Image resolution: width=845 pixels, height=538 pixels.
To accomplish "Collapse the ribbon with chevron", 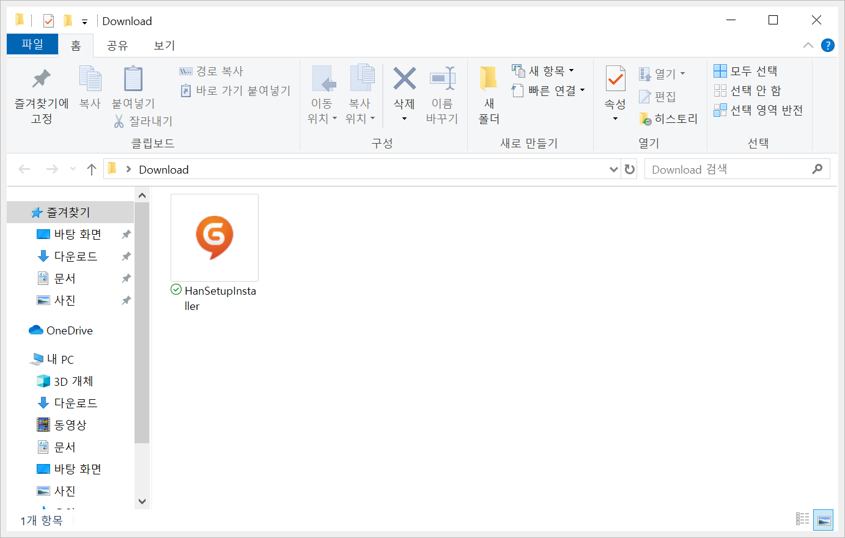I will tap(808, 45).
